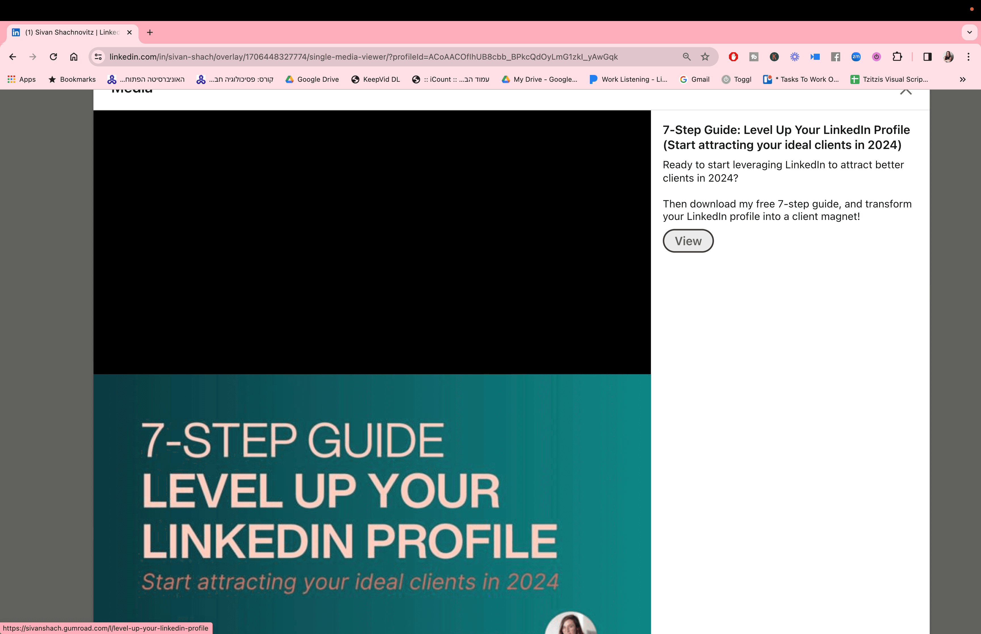This screenshot has height=634, width=981.
Task: Click the 'Then download my free 7-step guide' text
Action: [787, 210]
